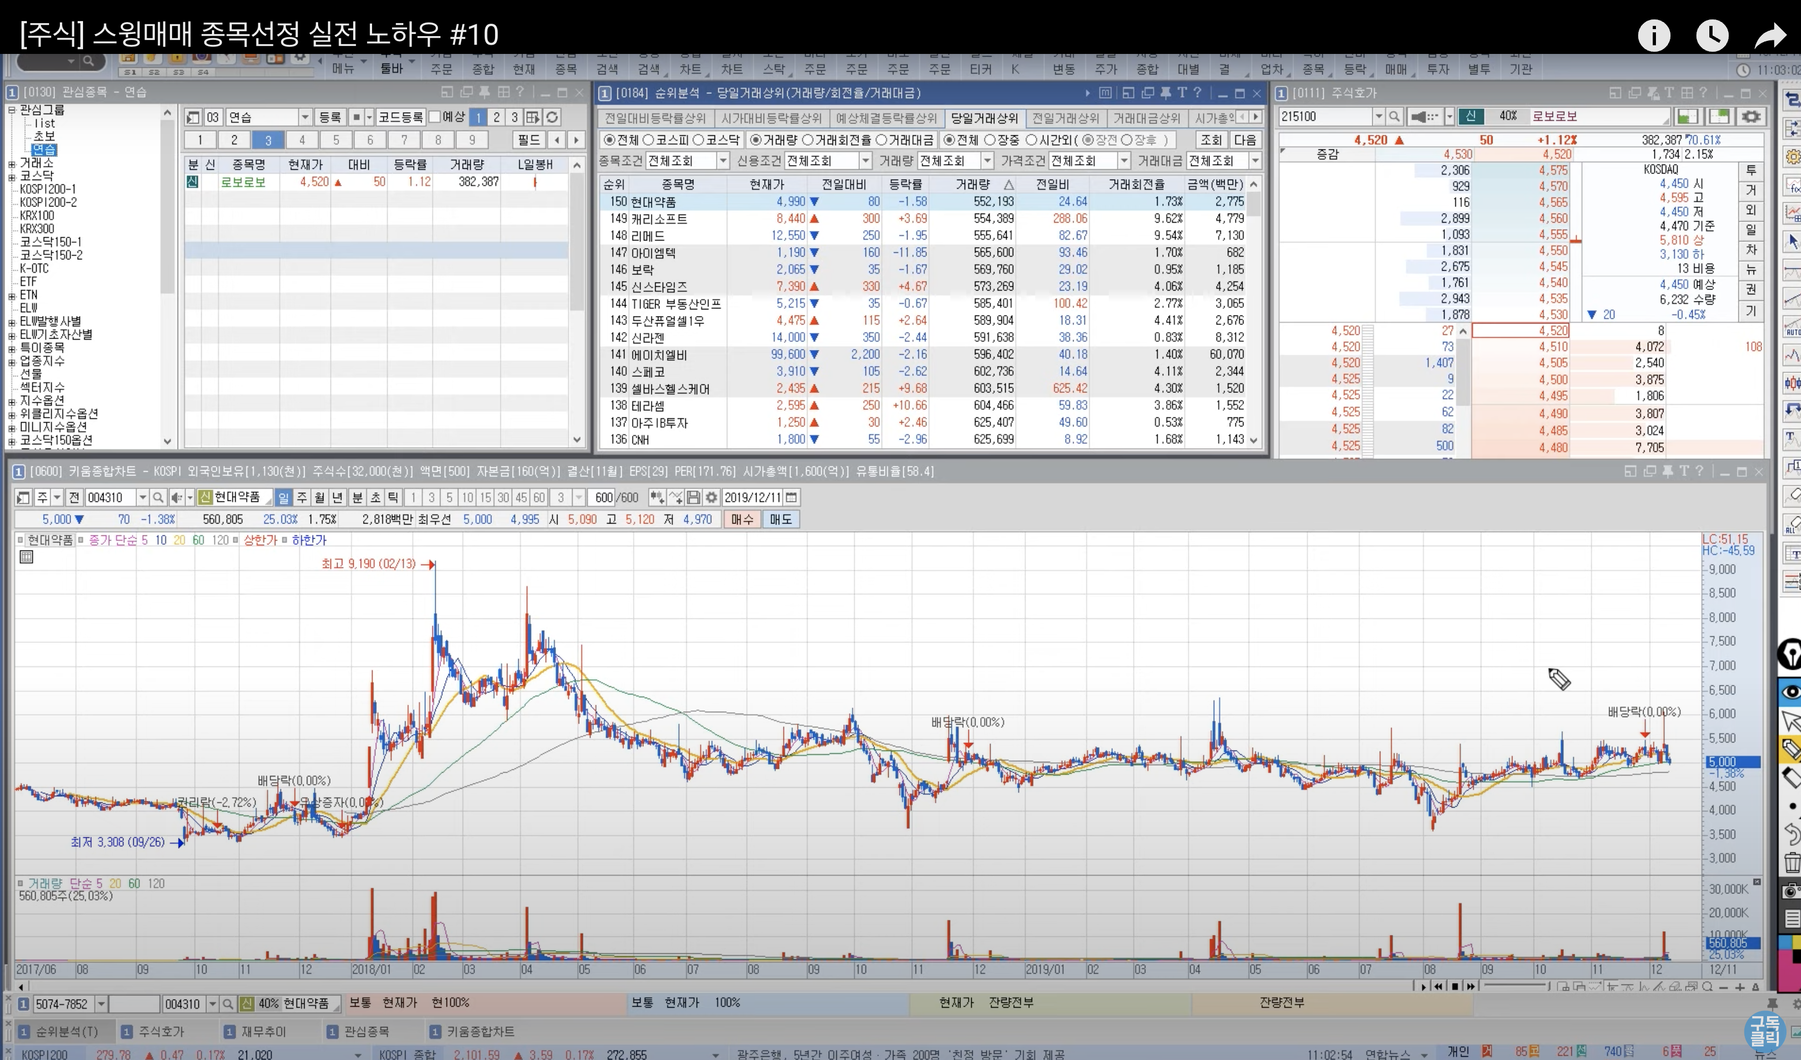Select the 현대약품 row in ranking table

click(x=653, y=202)
